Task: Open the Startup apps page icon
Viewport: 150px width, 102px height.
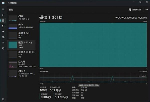Action: (3, 31)
